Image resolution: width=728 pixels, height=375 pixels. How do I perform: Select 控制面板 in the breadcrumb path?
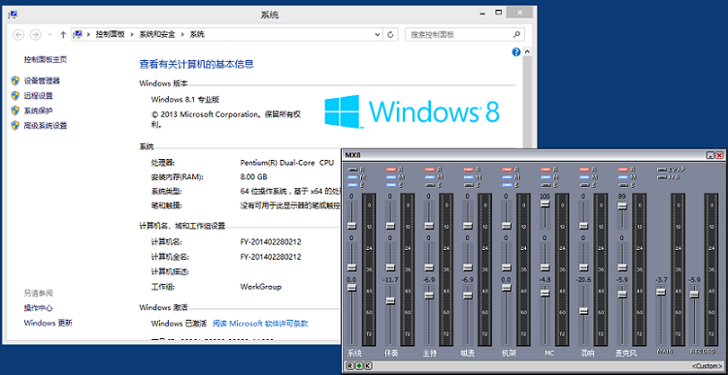pos(110,34)
